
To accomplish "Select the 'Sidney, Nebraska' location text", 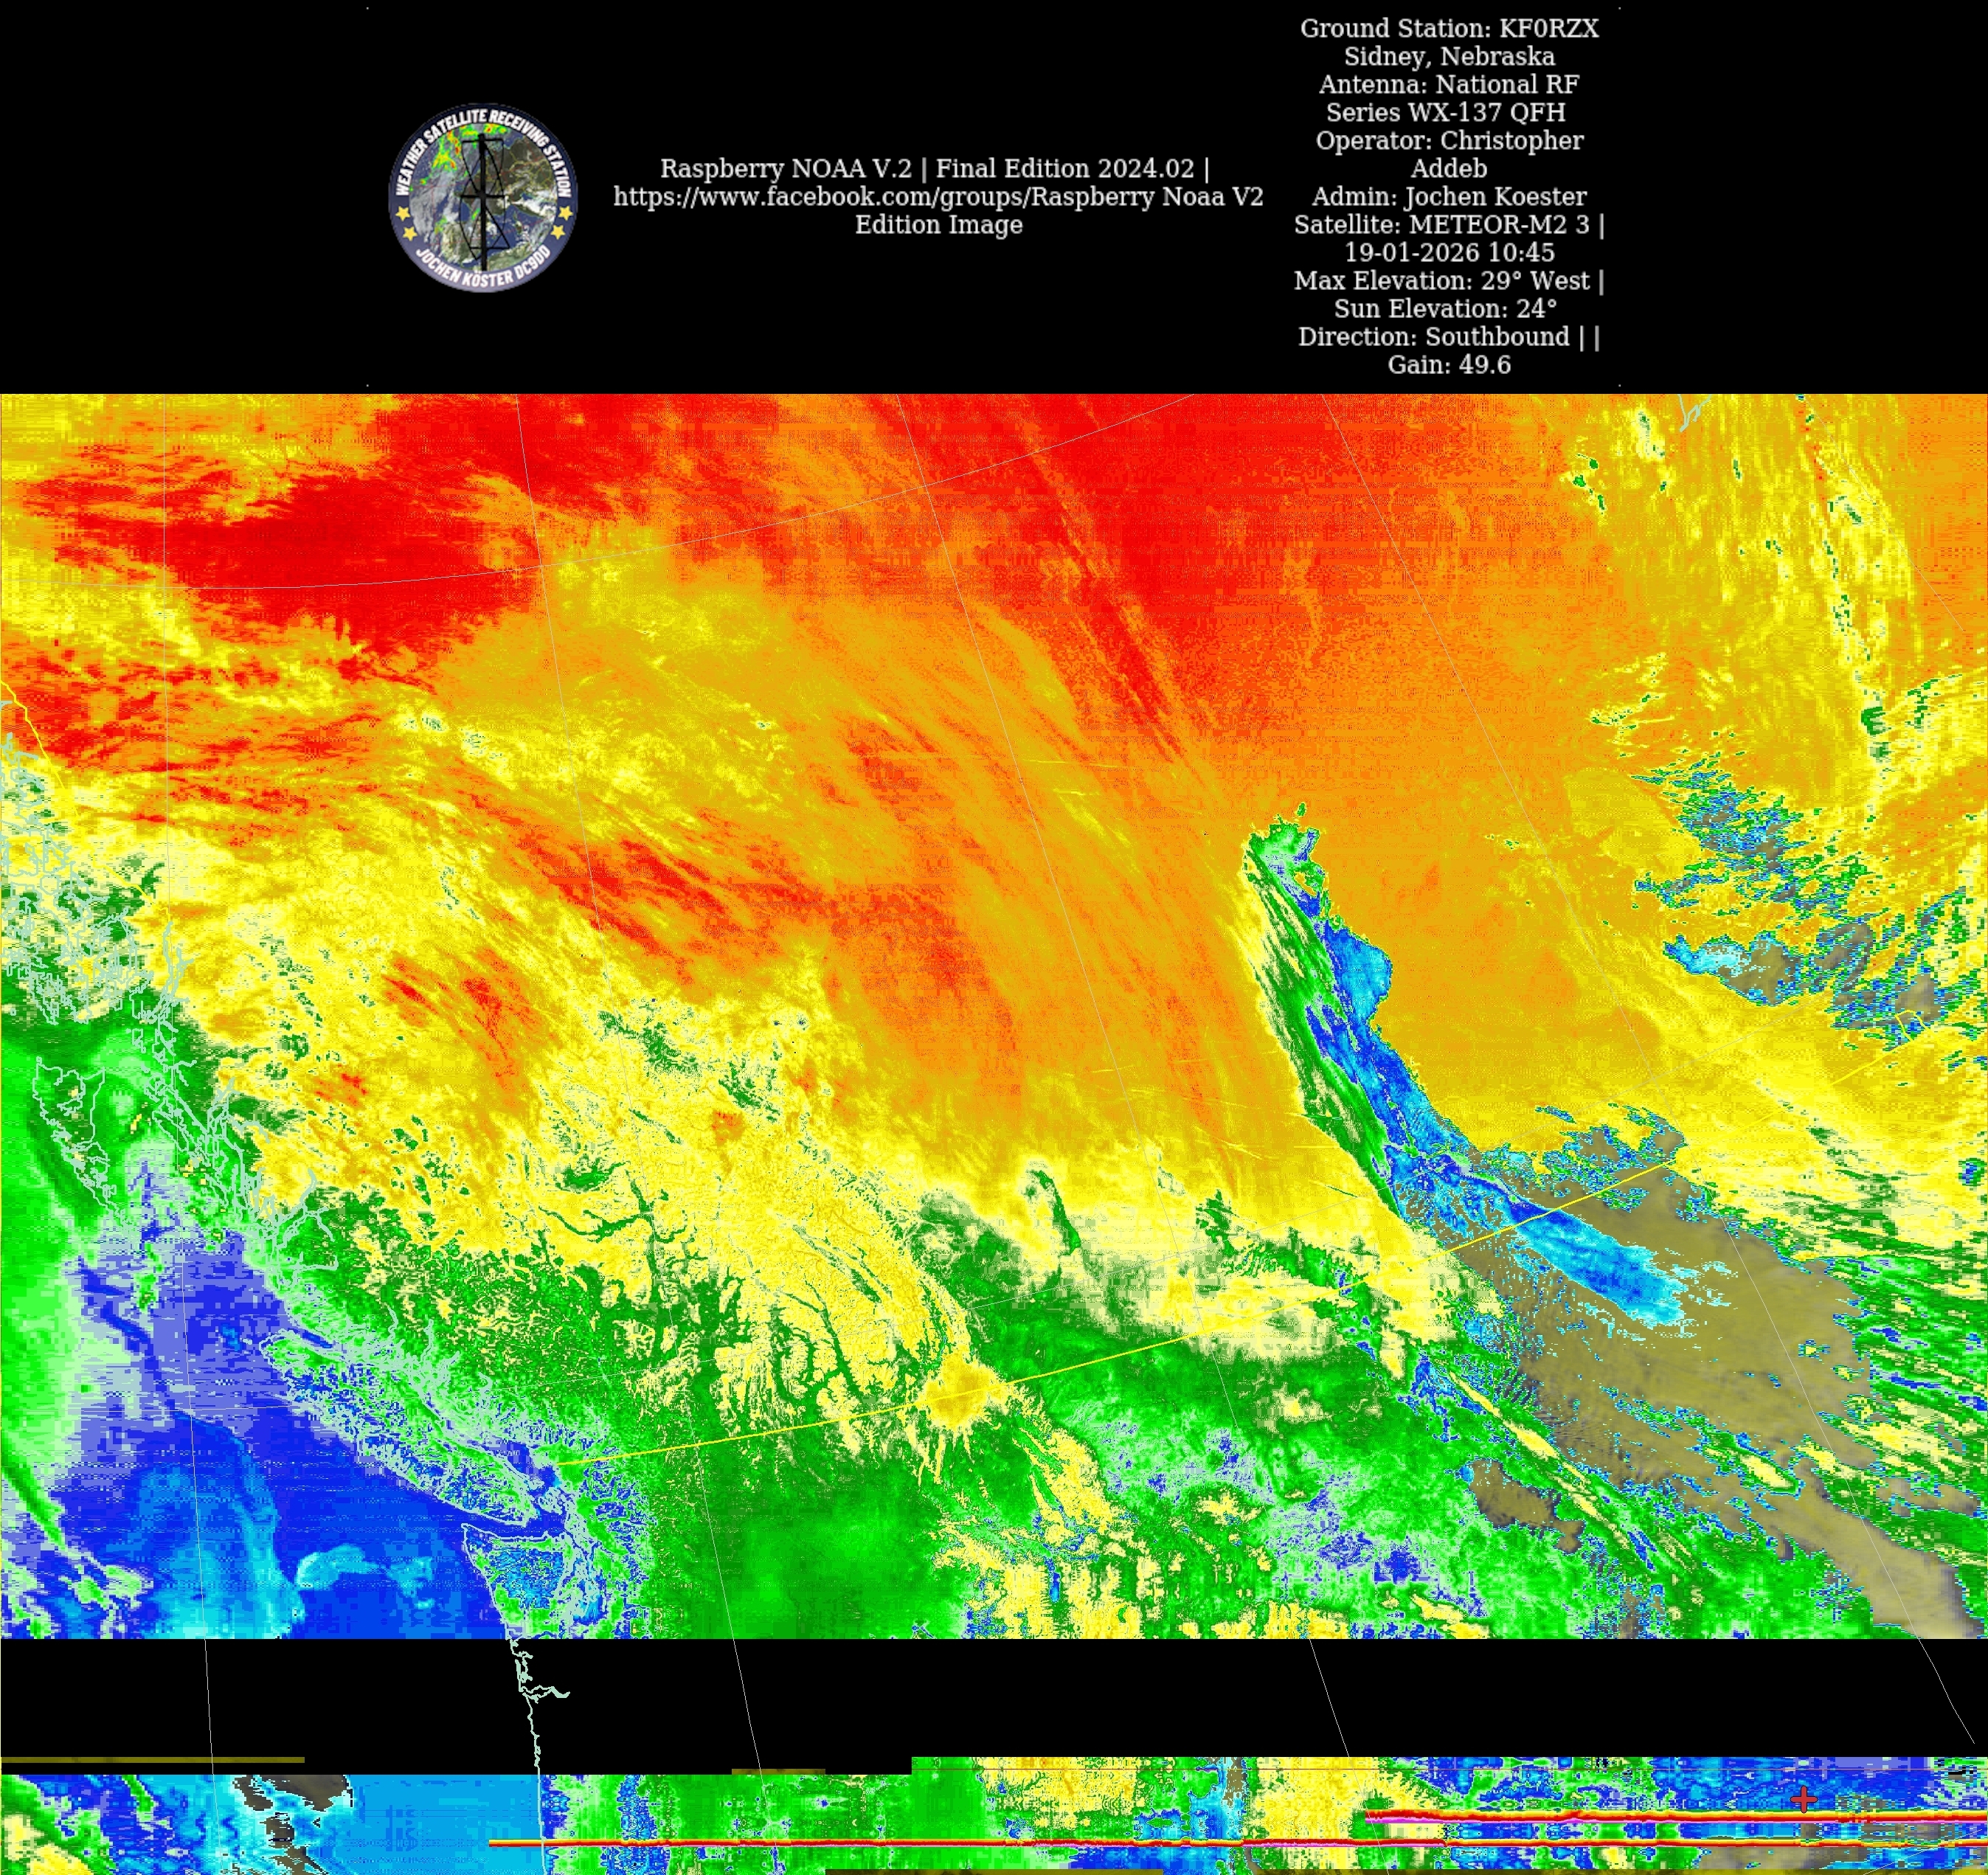I will tap(1449, 57).
